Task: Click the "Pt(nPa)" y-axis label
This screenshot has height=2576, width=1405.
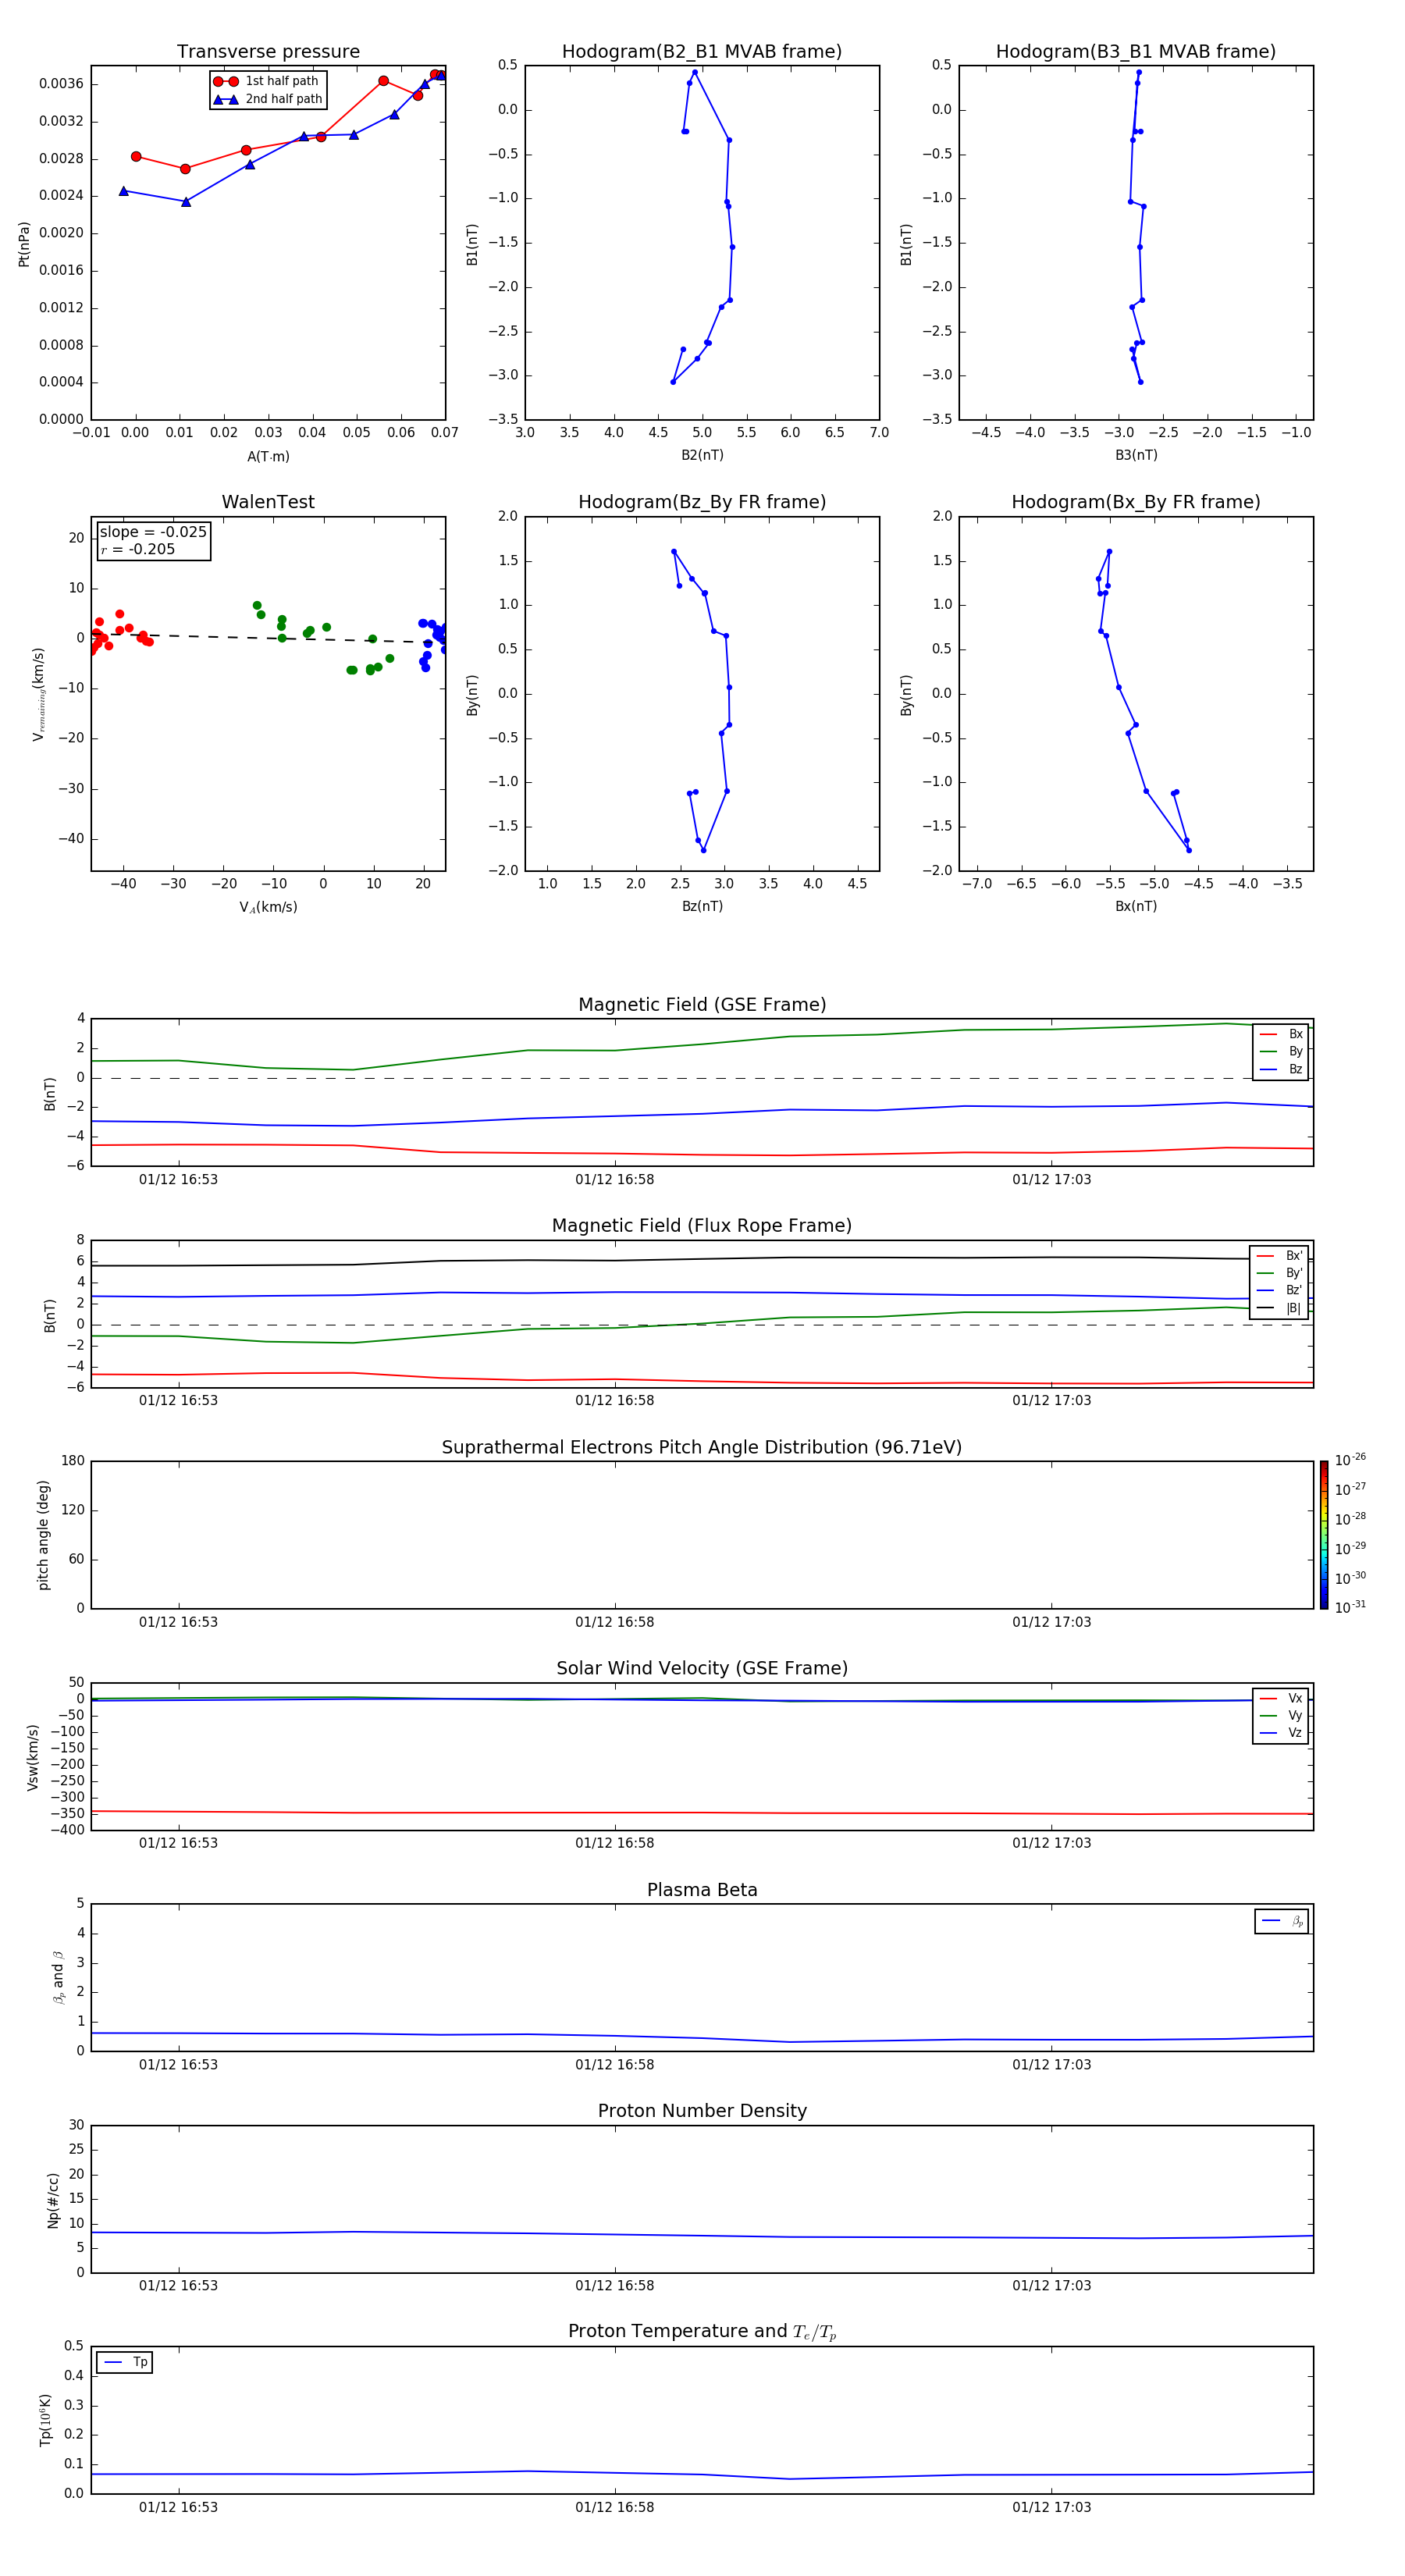Action: 24,243
